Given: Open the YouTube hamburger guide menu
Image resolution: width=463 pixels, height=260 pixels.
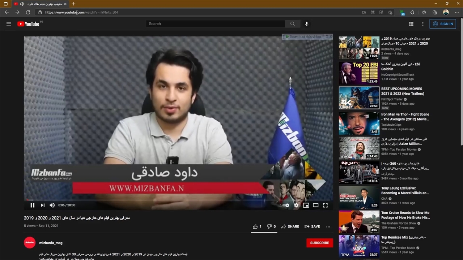Looking at the screenshot, I should [9, 24].
